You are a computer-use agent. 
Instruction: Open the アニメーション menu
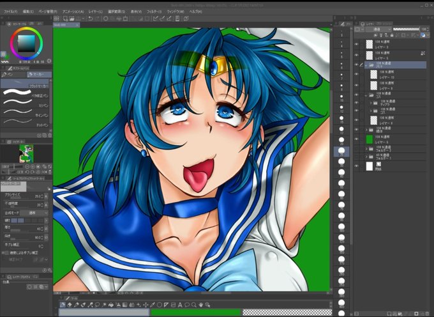point(73,12)
